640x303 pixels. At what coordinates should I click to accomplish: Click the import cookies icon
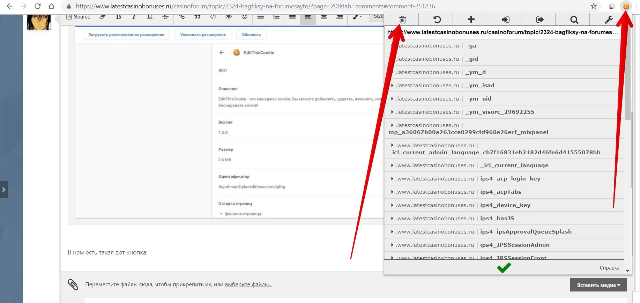(505, 20)
